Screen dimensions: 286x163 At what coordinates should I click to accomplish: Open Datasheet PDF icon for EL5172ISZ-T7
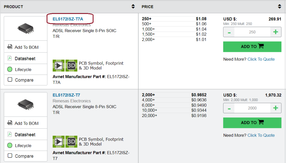(x=10, y=134)
